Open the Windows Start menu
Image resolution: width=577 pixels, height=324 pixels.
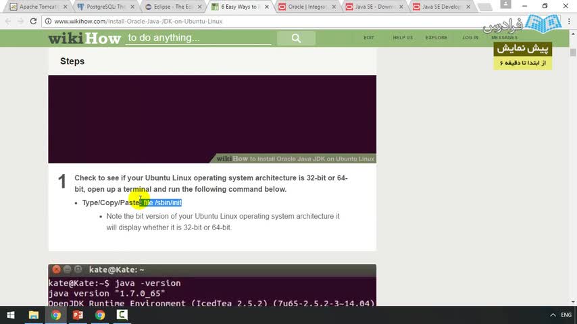[x=11, y=315]
